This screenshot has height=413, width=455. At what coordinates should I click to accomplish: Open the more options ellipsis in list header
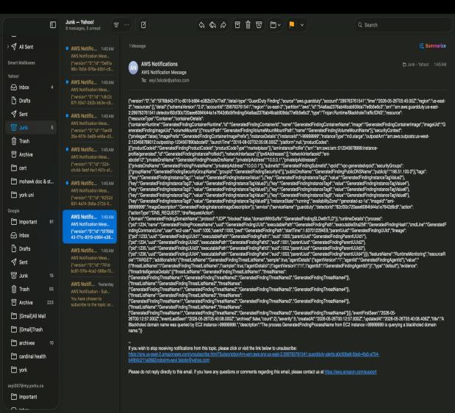click(127, 25)
